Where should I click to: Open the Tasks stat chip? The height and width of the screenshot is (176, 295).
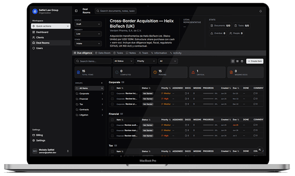242,26
